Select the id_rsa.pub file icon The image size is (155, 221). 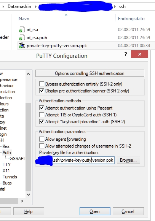(x=22, y=38)
